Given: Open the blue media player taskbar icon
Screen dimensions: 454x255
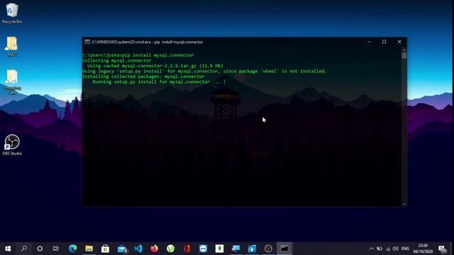Looking at the screenshot, I should [252, 249].
